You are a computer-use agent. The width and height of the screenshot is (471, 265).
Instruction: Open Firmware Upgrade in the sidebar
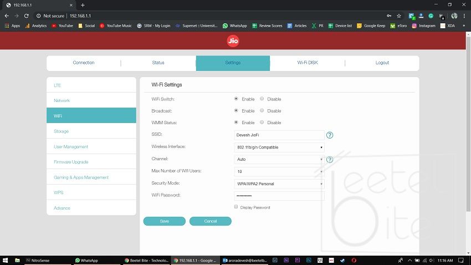[x=91, y=162]
